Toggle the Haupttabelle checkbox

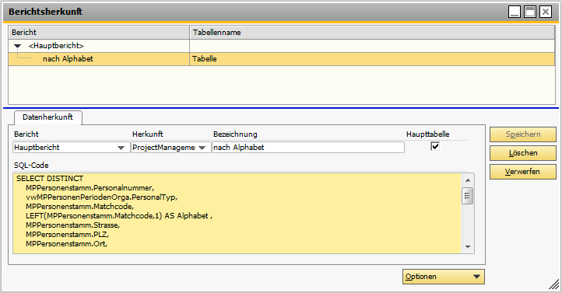435,146
